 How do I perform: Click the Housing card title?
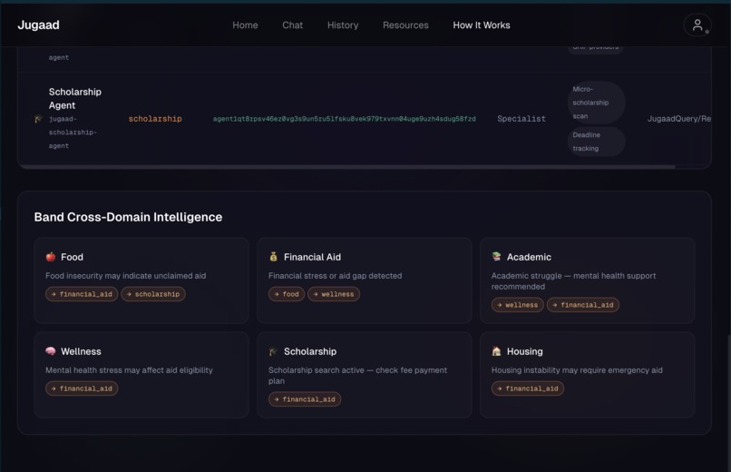pos(524,351)
